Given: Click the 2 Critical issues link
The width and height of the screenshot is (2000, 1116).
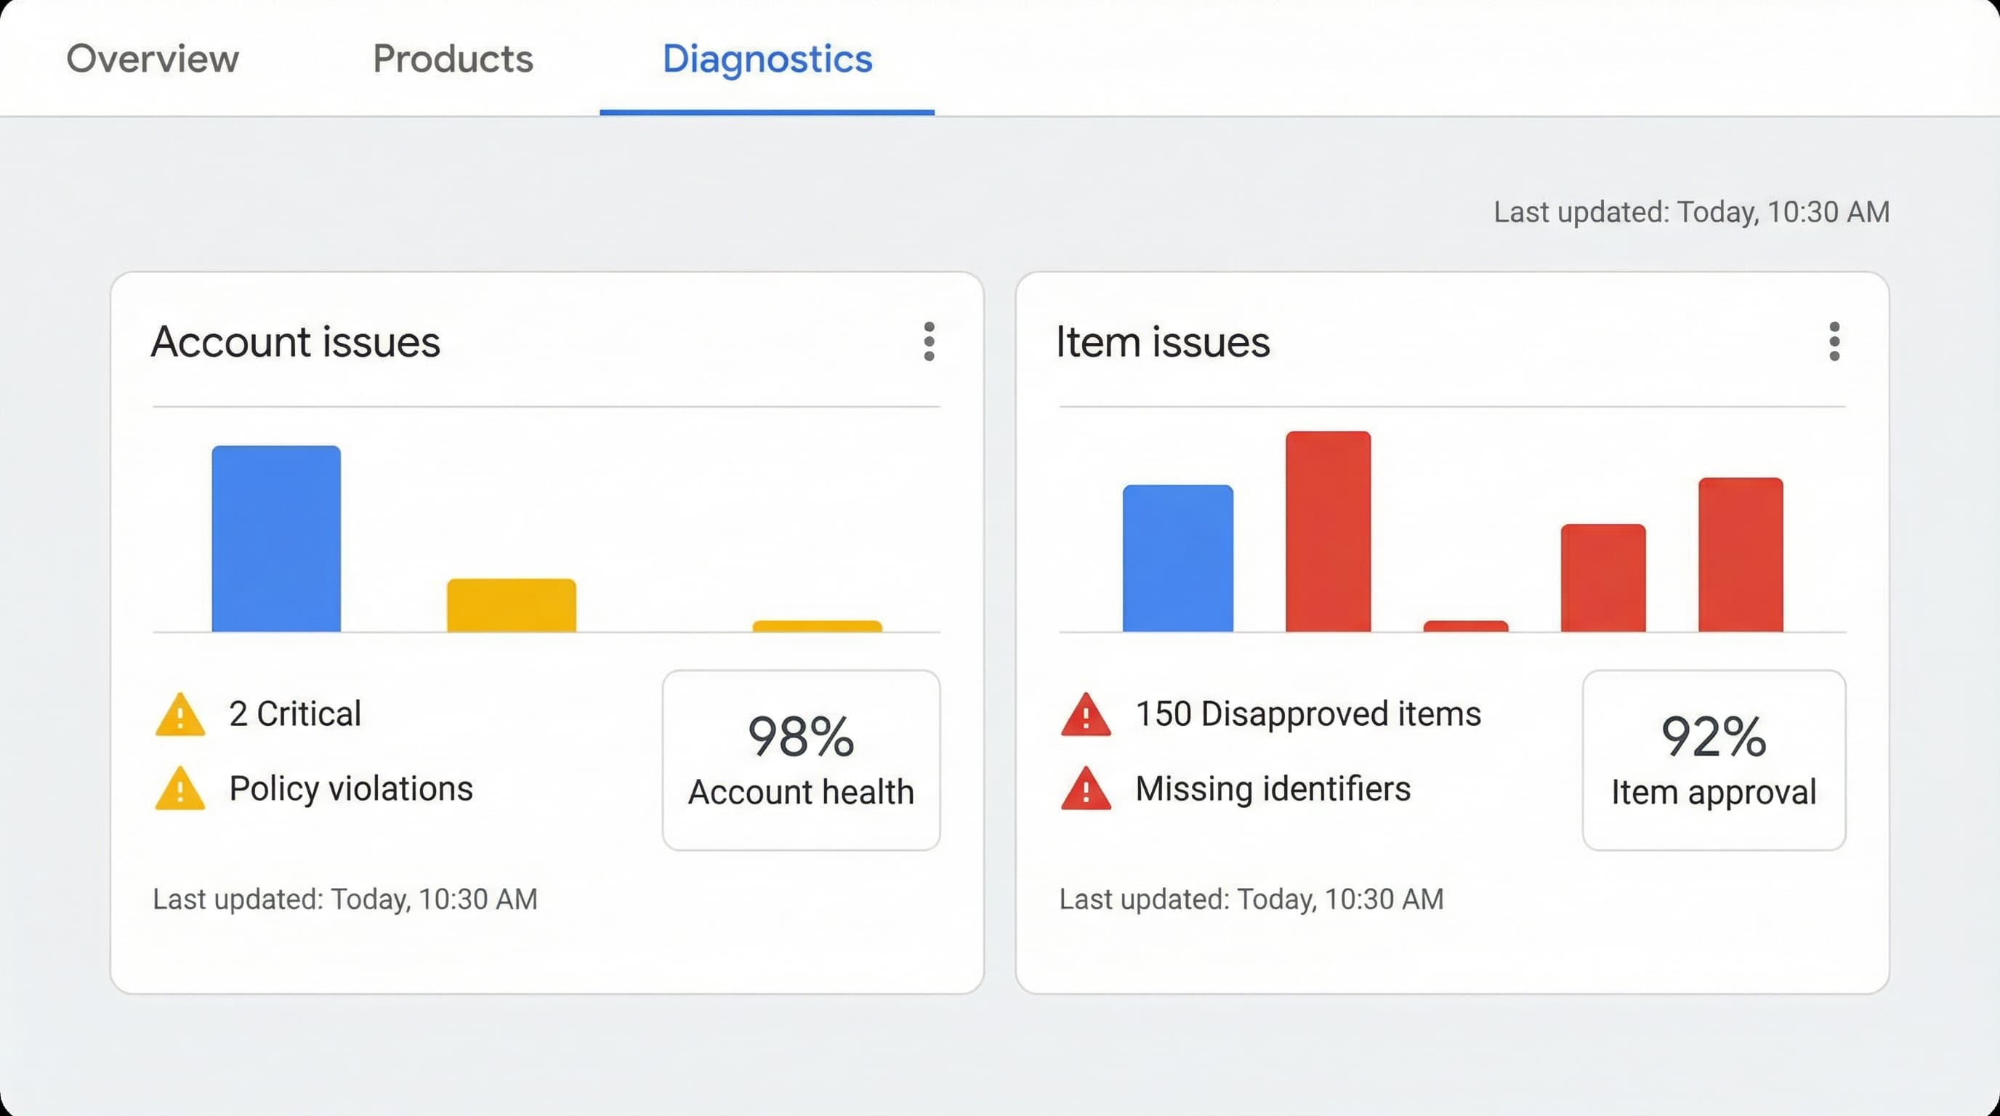Looking at the screenshot, I should 295,714.
